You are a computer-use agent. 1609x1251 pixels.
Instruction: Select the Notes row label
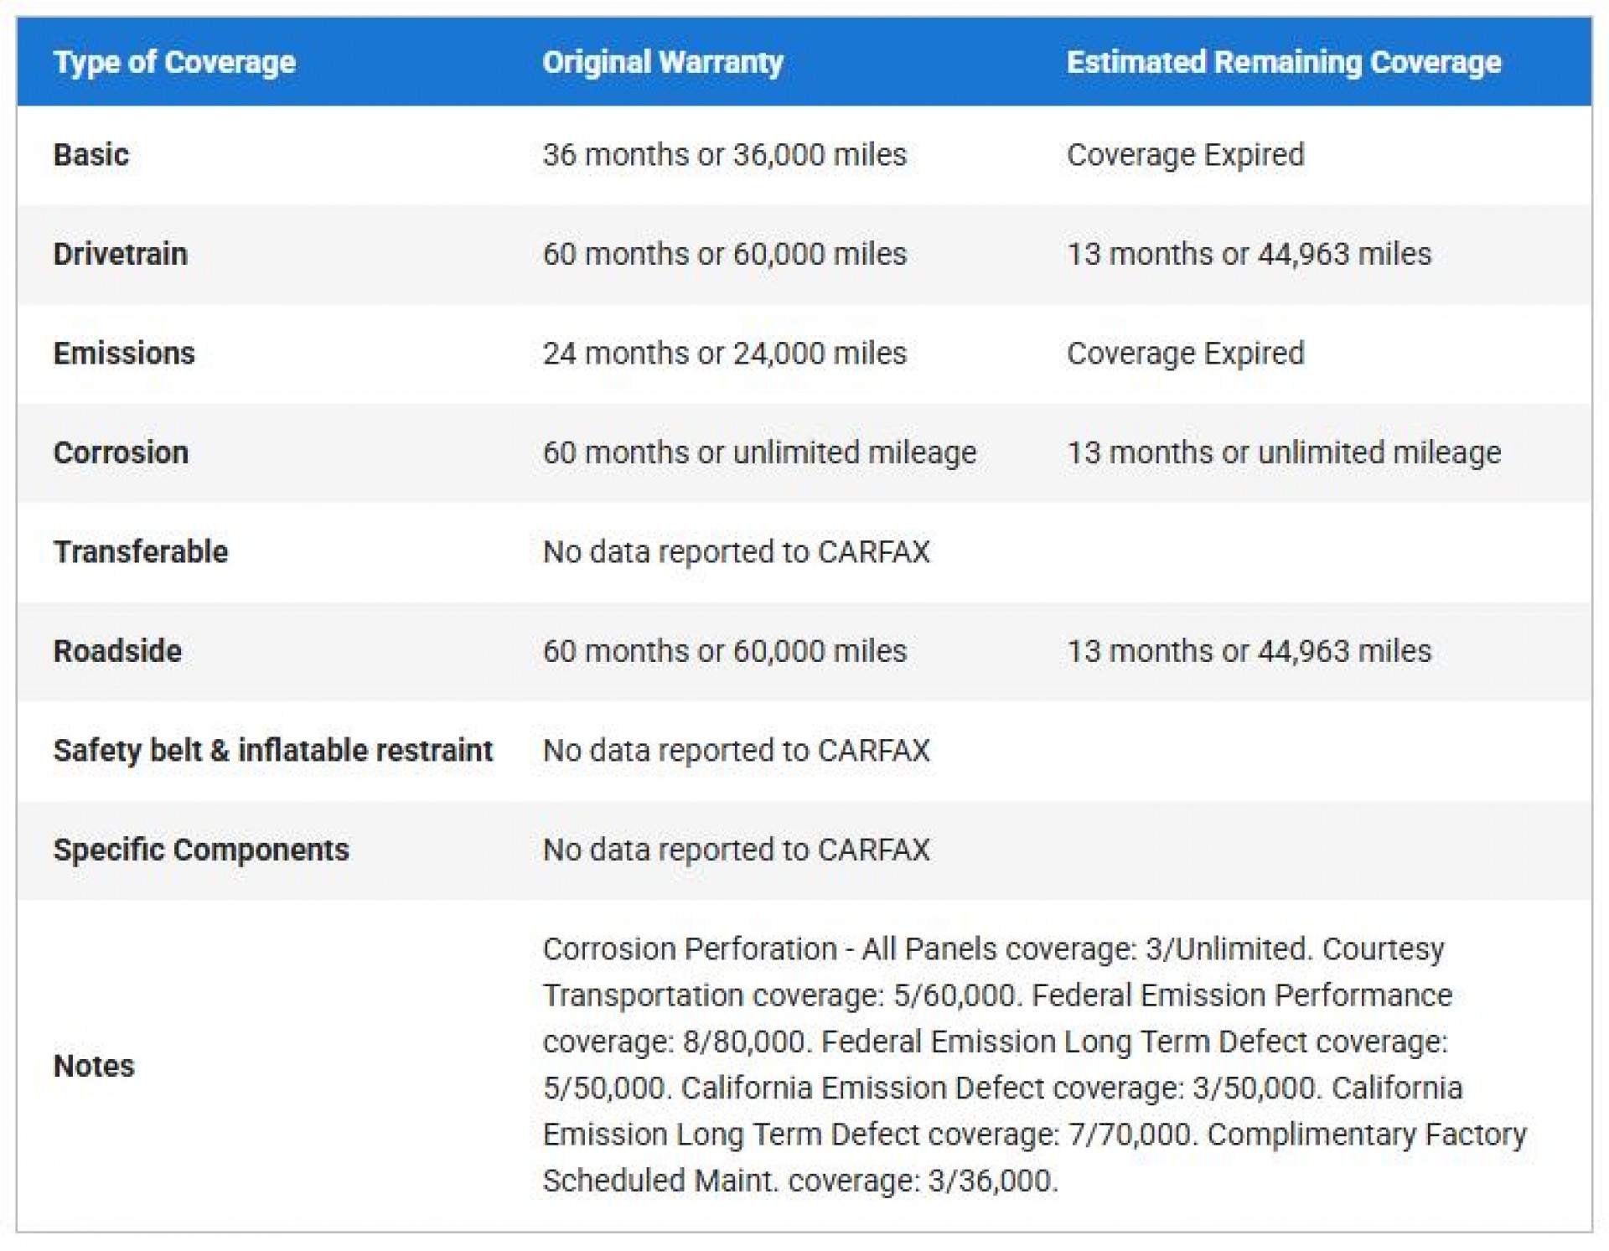pos(94,1066)
